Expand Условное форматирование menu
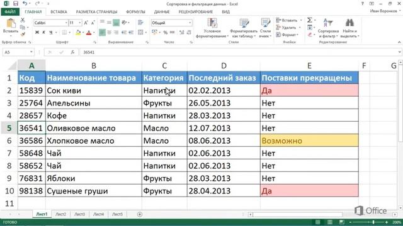This screenshot has width=403, height=226. click(212, 28)
